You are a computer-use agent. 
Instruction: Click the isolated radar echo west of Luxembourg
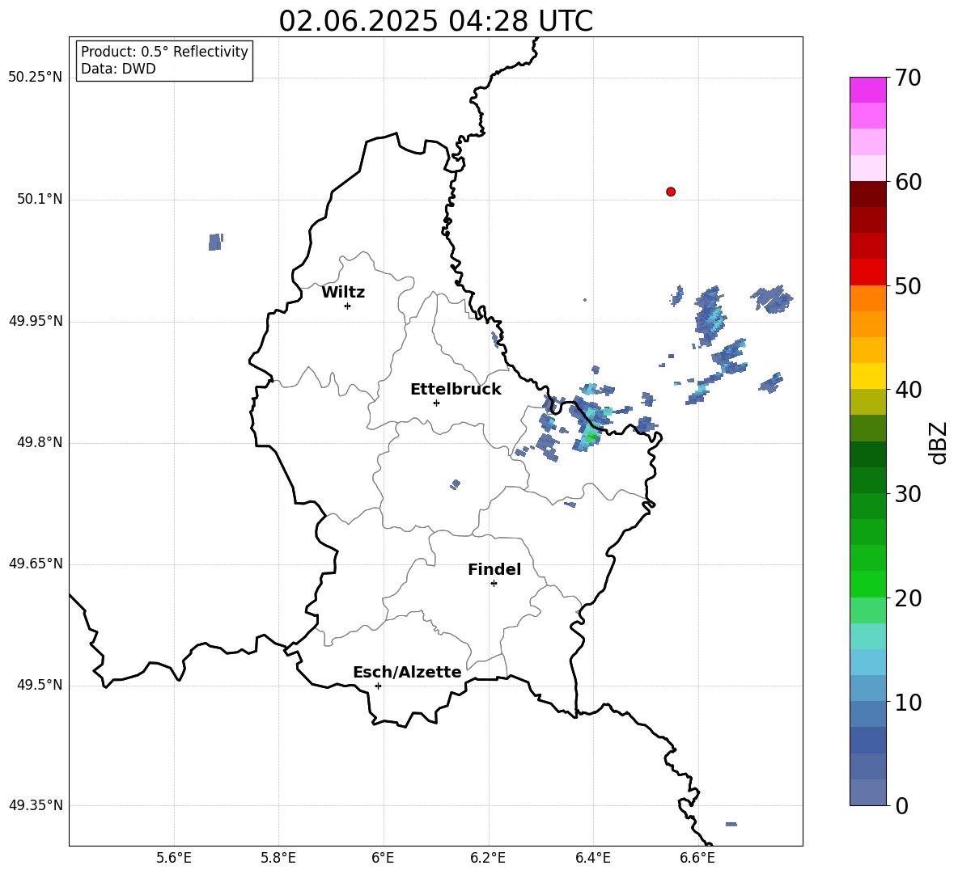216,242
